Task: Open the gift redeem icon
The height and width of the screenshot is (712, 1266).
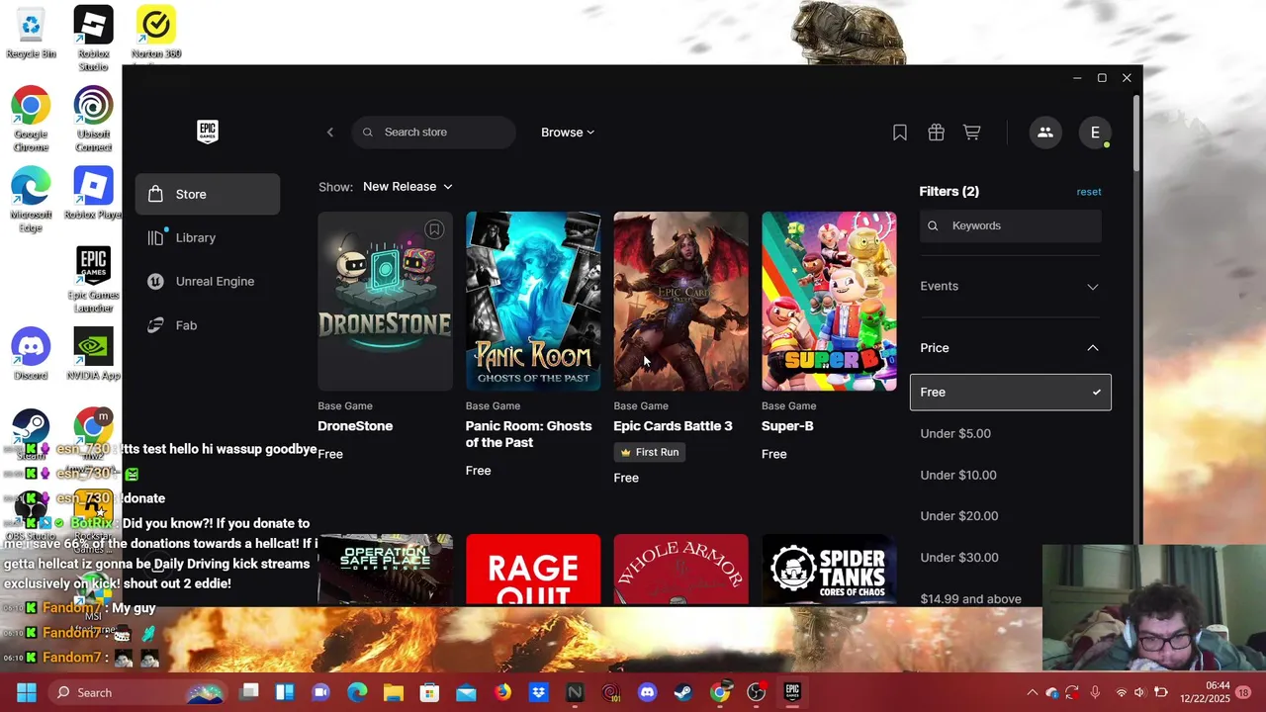Action: (x=936, y=133)
